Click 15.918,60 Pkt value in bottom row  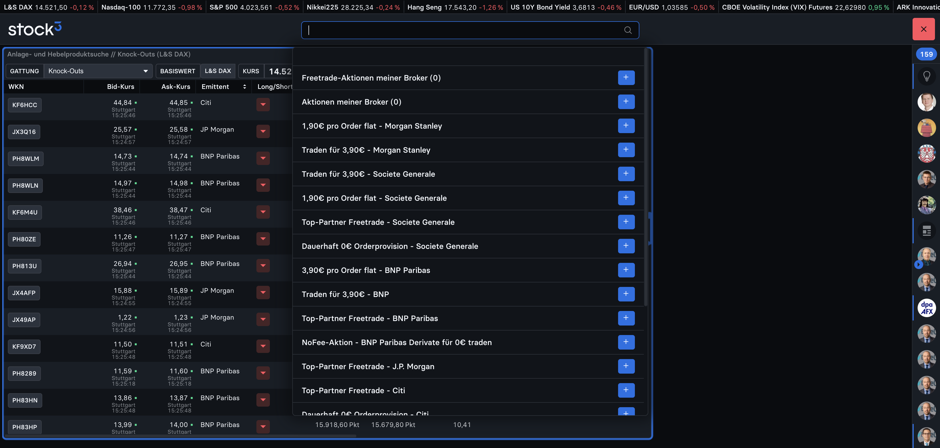click(337, 425)
